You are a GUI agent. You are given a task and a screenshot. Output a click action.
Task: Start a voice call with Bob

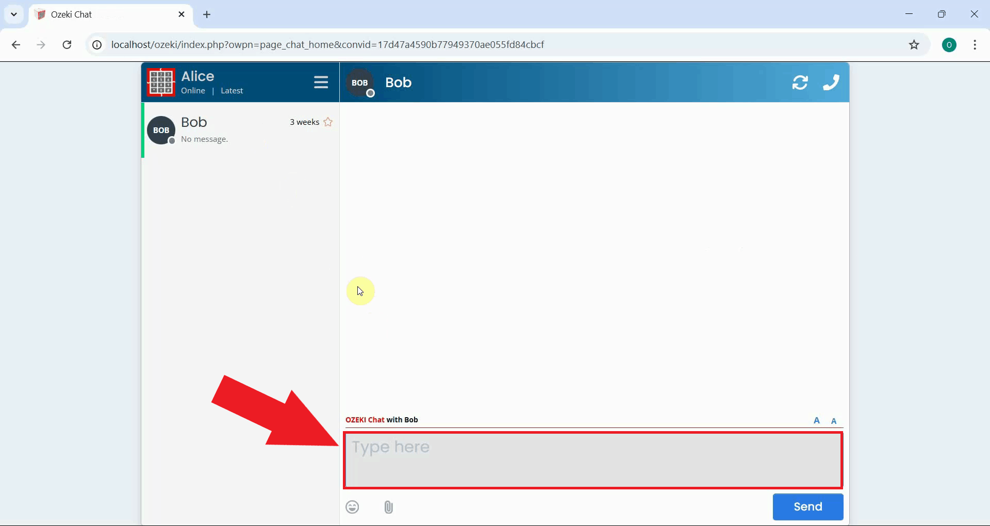831,83
